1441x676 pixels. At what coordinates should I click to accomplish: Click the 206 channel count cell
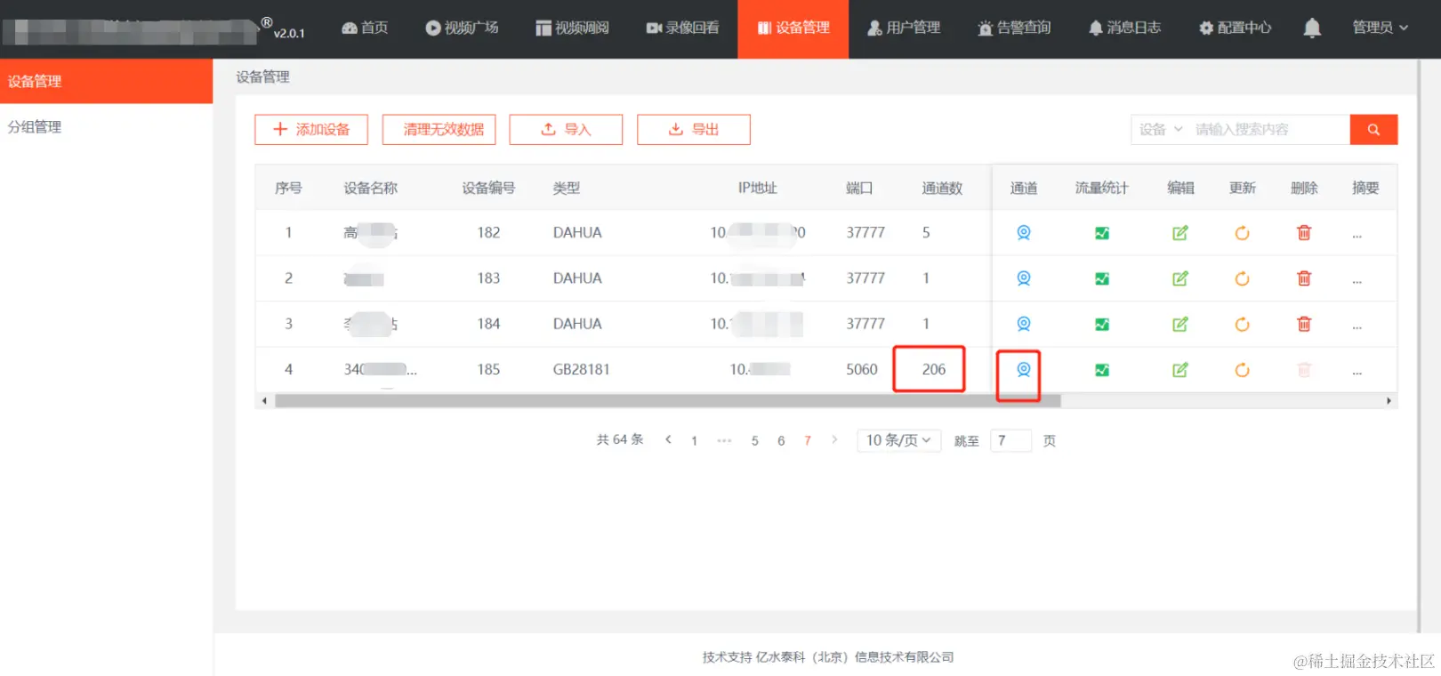click(x=934, y=369)
